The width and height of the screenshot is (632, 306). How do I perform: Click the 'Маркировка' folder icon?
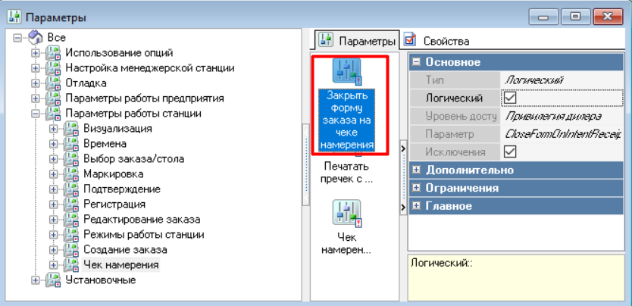click(x=72, y=174)
